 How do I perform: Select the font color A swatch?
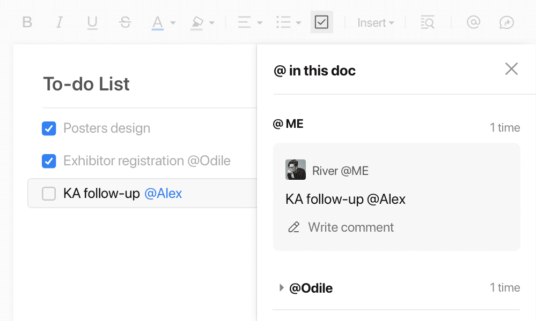click(158, 23)
